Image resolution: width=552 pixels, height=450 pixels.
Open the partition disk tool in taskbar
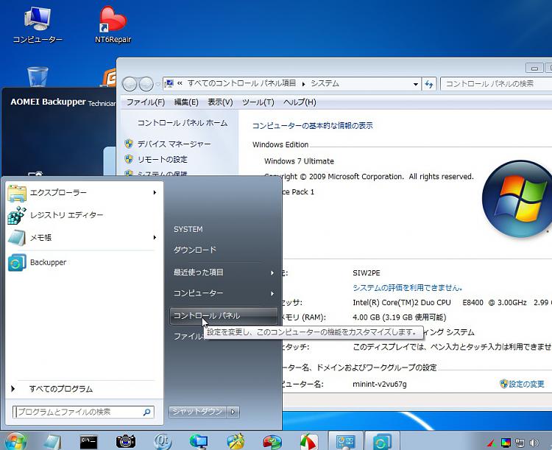tap(272, 441)
